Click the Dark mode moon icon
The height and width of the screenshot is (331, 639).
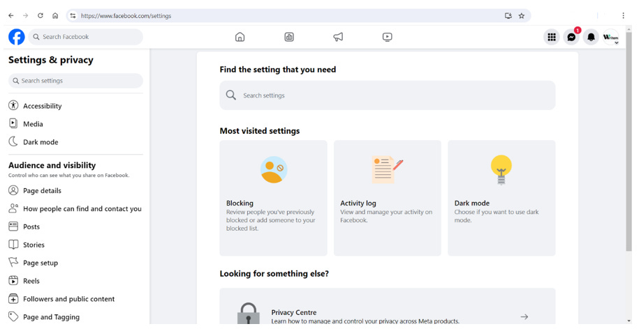[13, 141]
